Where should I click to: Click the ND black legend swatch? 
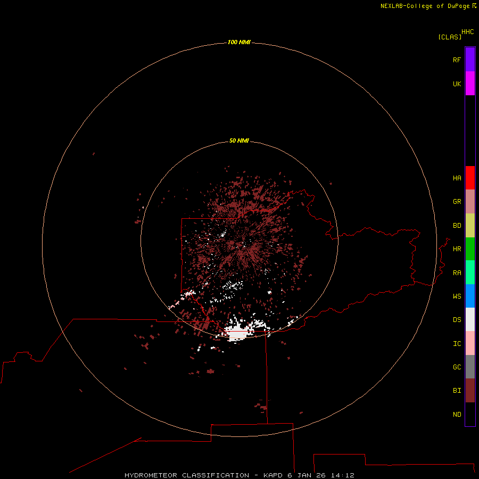(470, 414)
